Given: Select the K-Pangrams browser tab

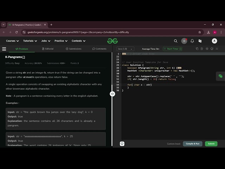Looking at the screenshot, I should (x=27, y=25).
